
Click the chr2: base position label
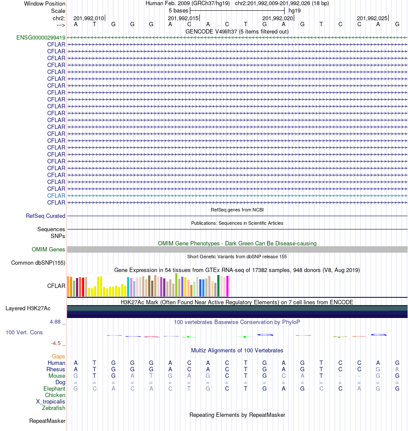pos(59,18)
